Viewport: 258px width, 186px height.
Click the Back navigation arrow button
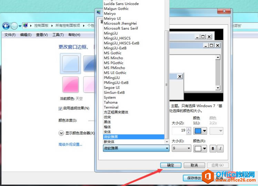point(6,26)
